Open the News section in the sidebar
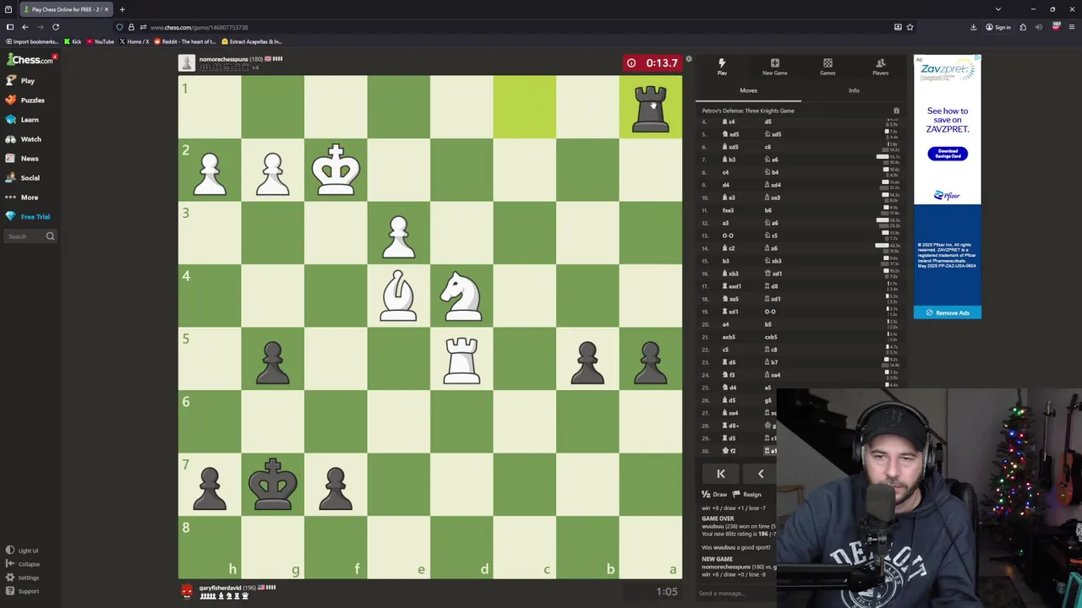This screenshot has width=1082, height=608. (22, 159)
